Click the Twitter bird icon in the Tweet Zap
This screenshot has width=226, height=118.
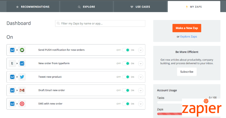pyautogui.click(x=22, y=77)
